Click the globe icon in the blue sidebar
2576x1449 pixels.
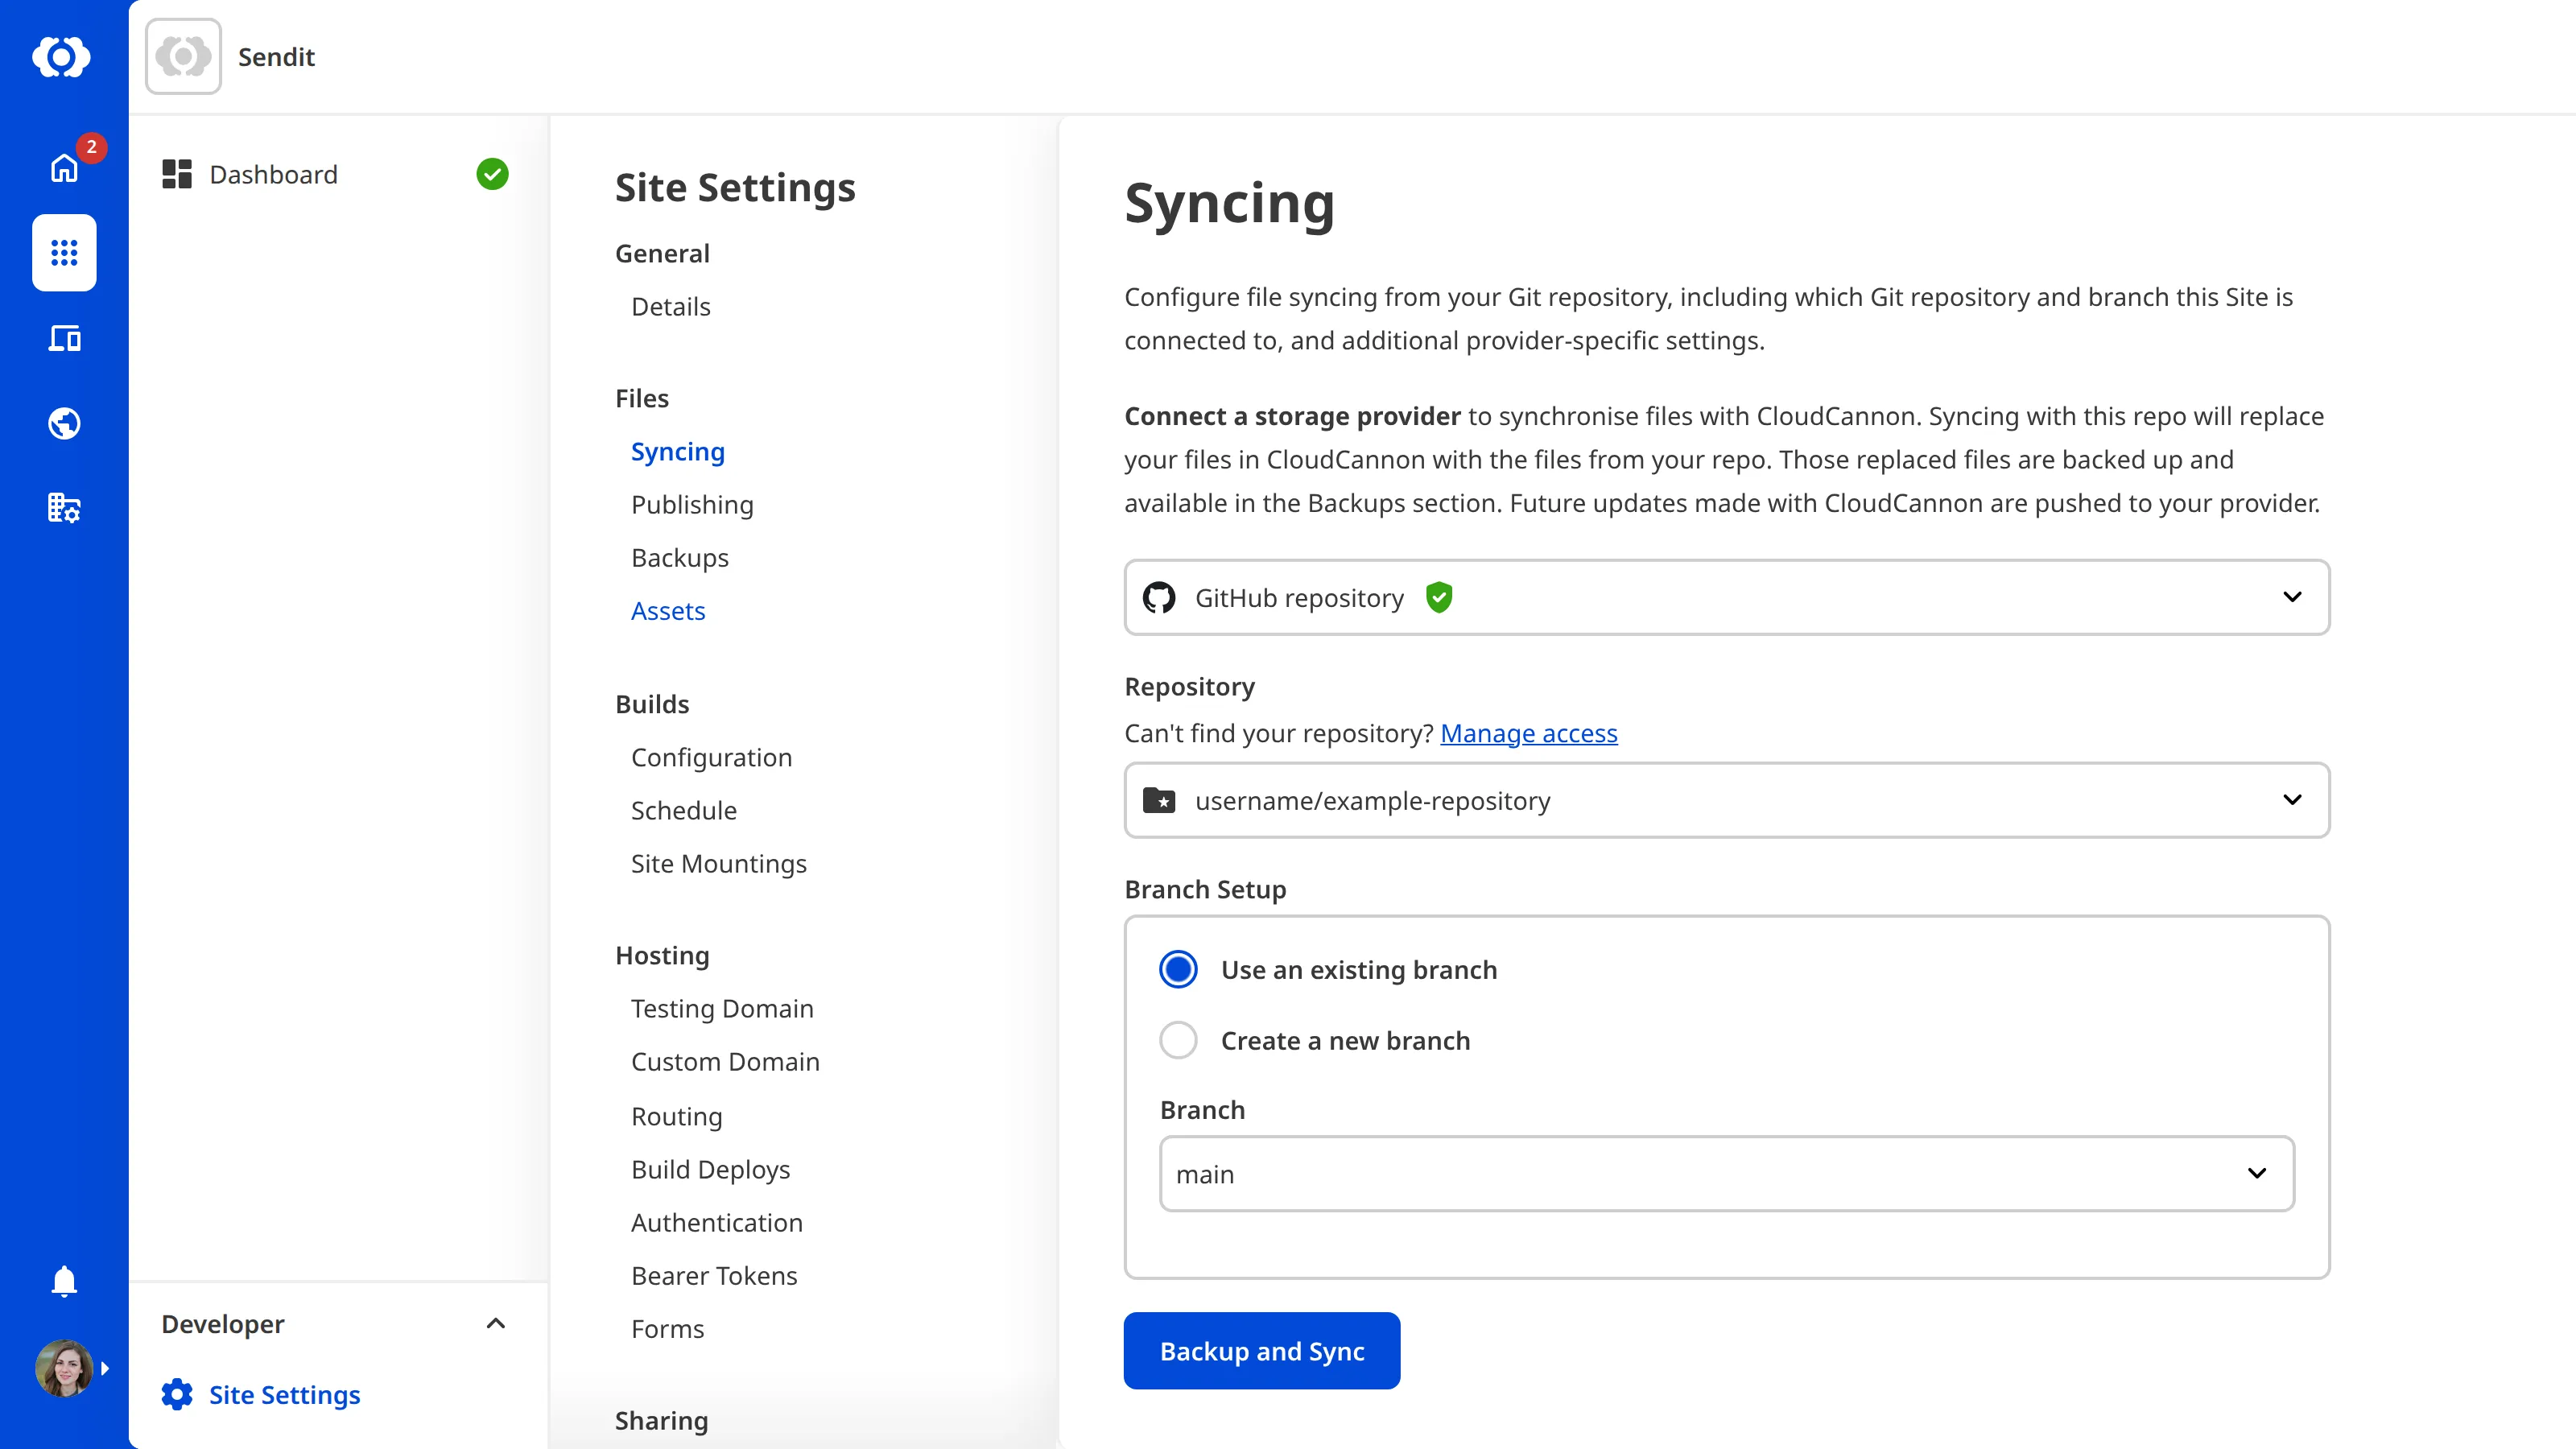click(63, 423)
